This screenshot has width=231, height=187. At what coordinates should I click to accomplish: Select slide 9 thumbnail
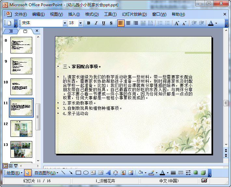[x=21, y=66]
